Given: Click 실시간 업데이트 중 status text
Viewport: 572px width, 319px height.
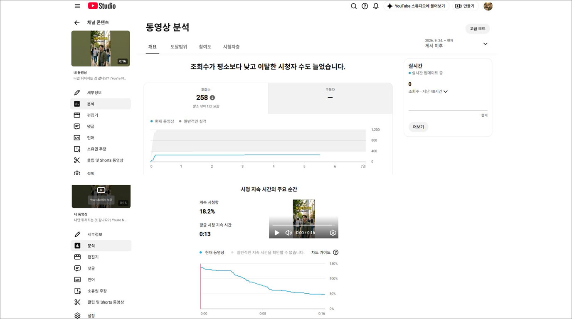Looking at the screenshot, I should click(x=426, y=73).
